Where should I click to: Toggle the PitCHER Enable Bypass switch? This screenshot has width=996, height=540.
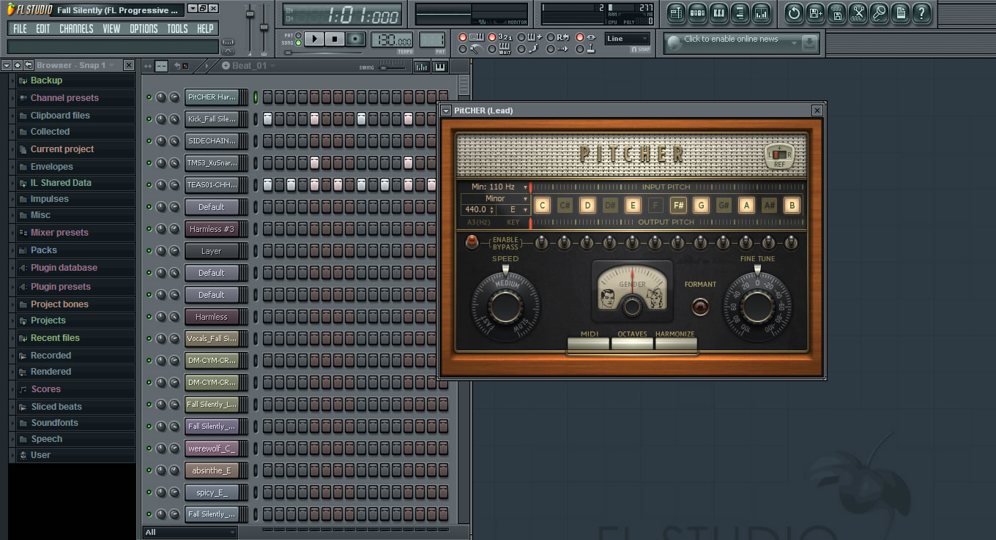[472, 241]
